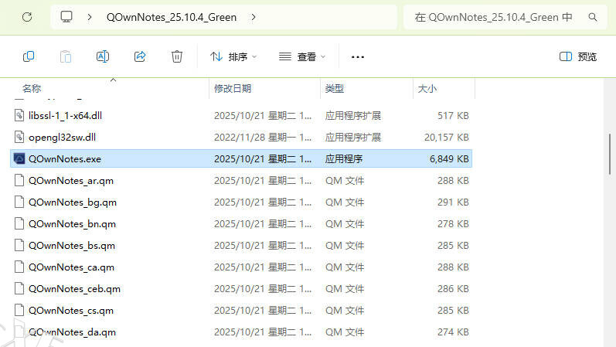Click the search box input field
Image resolution: width=616 pixels, height=347 pixels.
[x=495, y=16]
